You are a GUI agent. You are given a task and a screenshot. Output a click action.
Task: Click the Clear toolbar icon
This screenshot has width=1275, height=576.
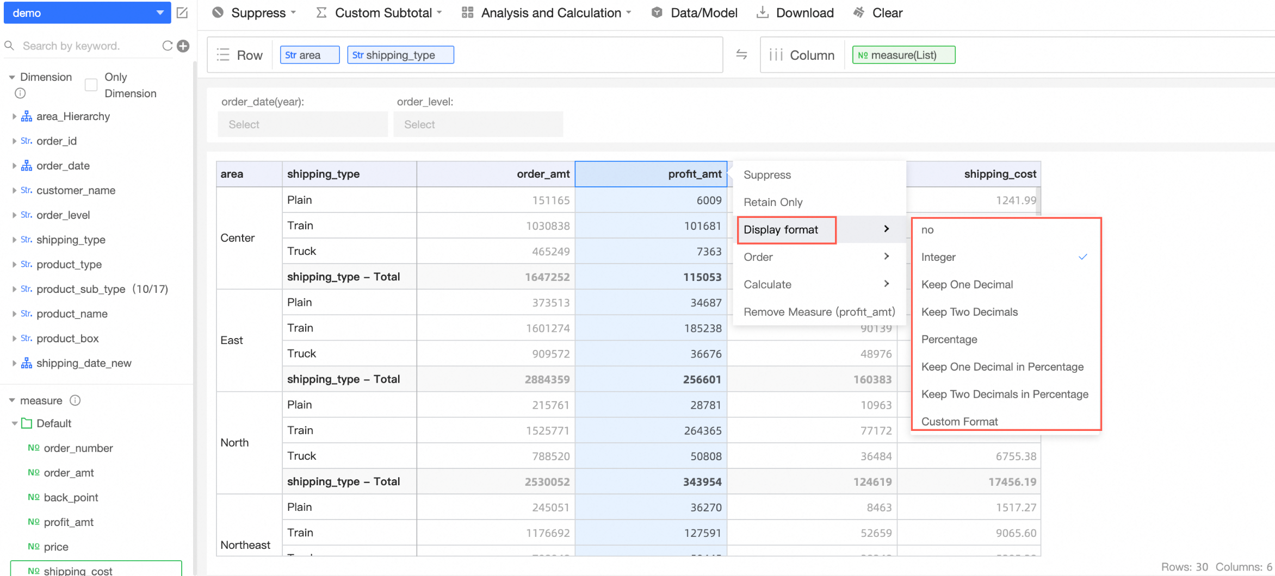point(859,12)
